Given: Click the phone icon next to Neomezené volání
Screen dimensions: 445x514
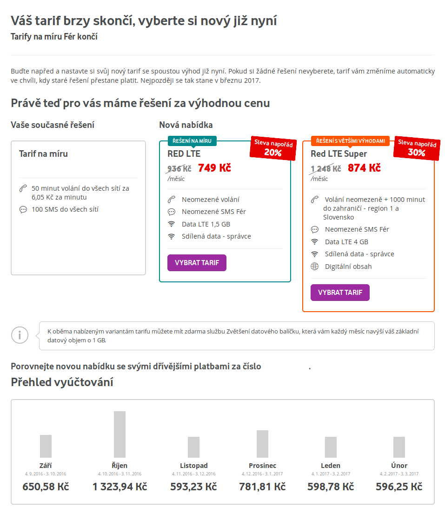Looking at the screenshot, I should (172, 200).
